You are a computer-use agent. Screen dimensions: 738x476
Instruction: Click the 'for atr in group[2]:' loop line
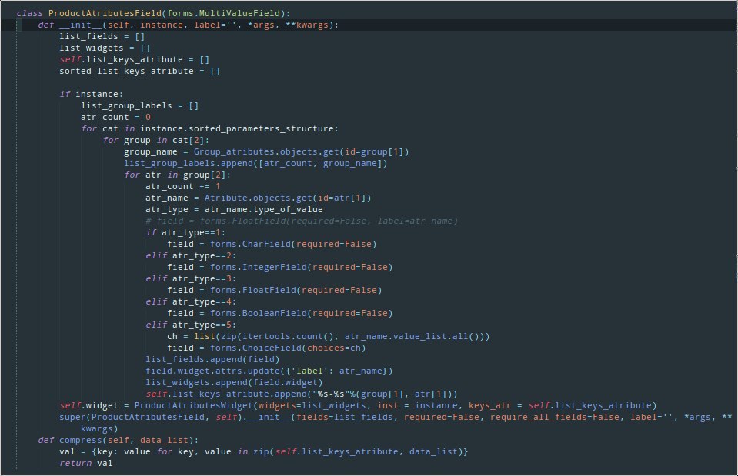coord(178,175)
